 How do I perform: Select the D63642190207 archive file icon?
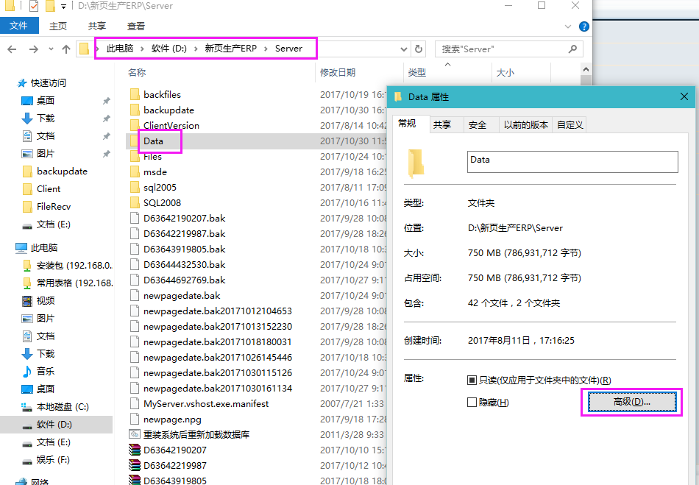(134, 450)
